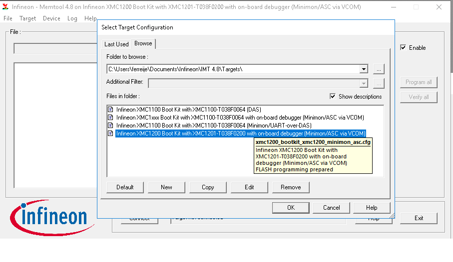The width and height of the screenshot is (453, 262).
Task: Click the file icon beside highlighted XMC1200 Boot Kit entry
Action: 110,133
